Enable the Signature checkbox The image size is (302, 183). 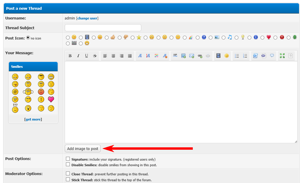[x=68, y=159]
